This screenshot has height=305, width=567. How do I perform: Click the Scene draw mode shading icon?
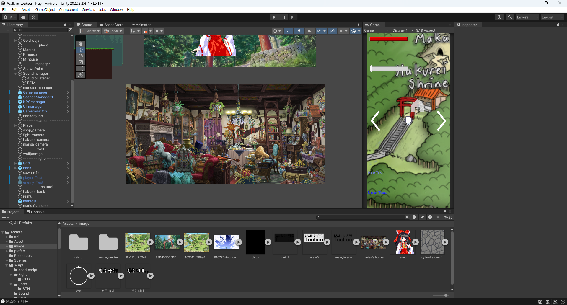[275, 31]
